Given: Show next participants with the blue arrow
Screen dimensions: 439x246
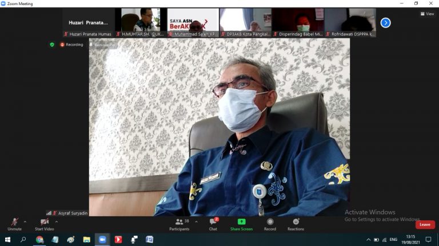Looking at the screenshot, I should coord(386,23).
